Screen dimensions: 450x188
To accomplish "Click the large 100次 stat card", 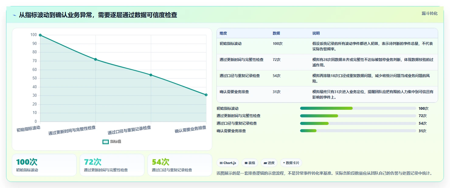I will [x=44, y=165].
